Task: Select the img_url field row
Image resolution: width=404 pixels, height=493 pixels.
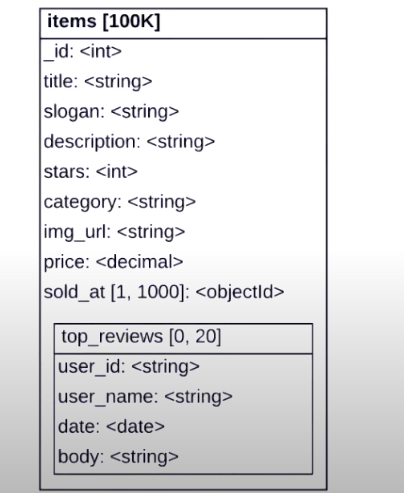Action: 114,232
